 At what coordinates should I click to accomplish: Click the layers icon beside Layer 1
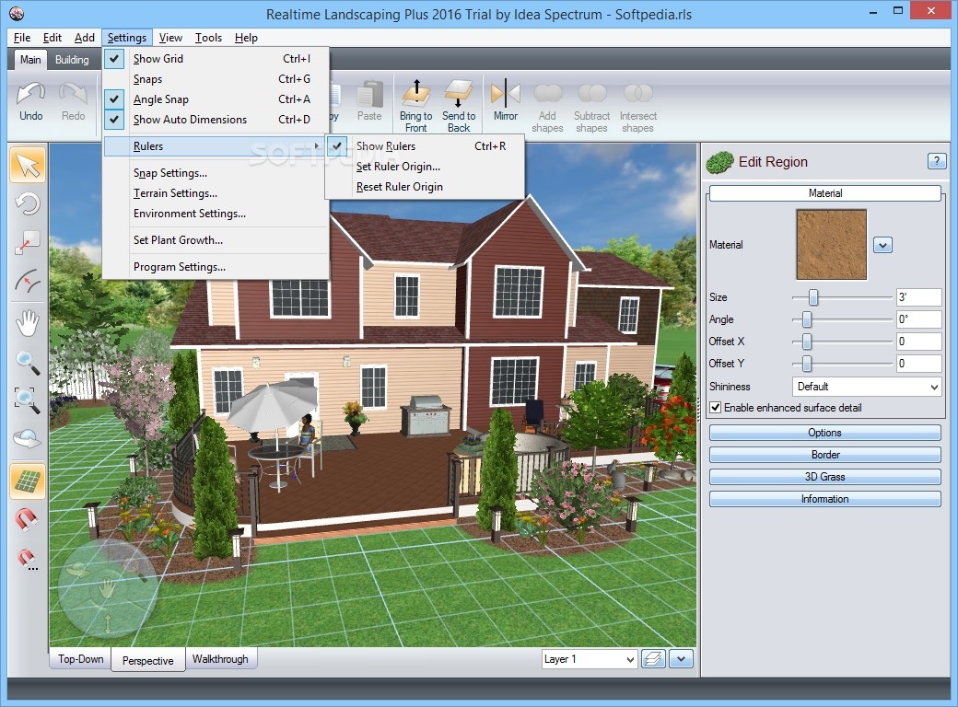click(x=653, y=659)
